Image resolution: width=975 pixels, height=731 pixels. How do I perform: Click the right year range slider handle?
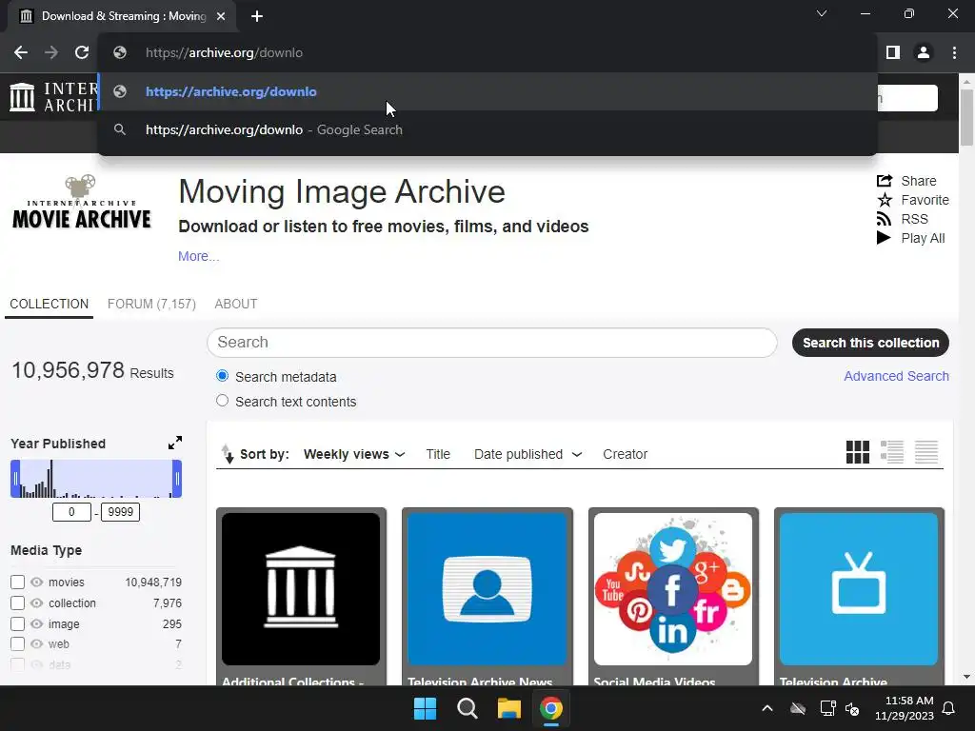coord(177,479)
